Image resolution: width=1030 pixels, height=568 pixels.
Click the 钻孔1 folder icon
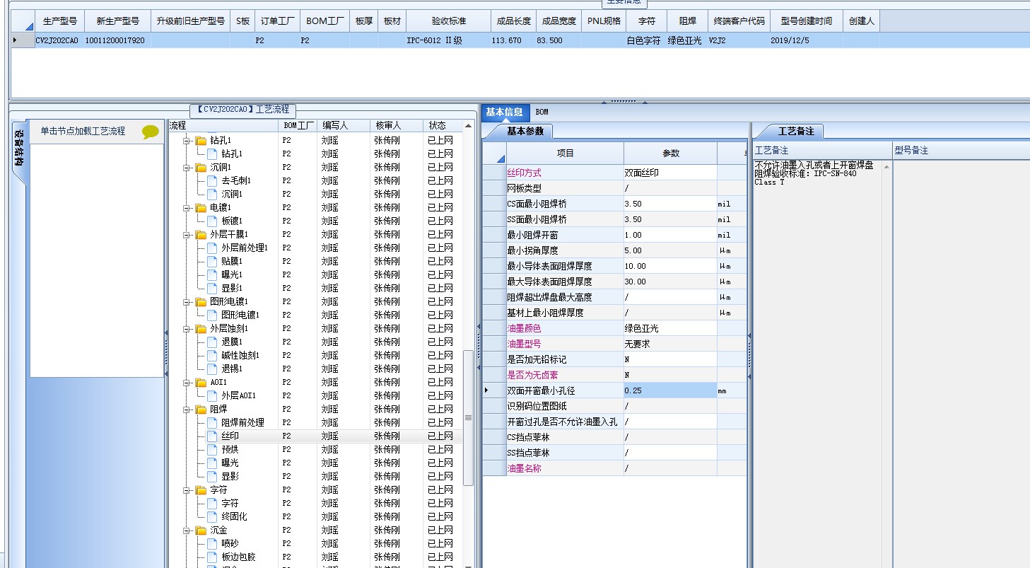(201, 141)
